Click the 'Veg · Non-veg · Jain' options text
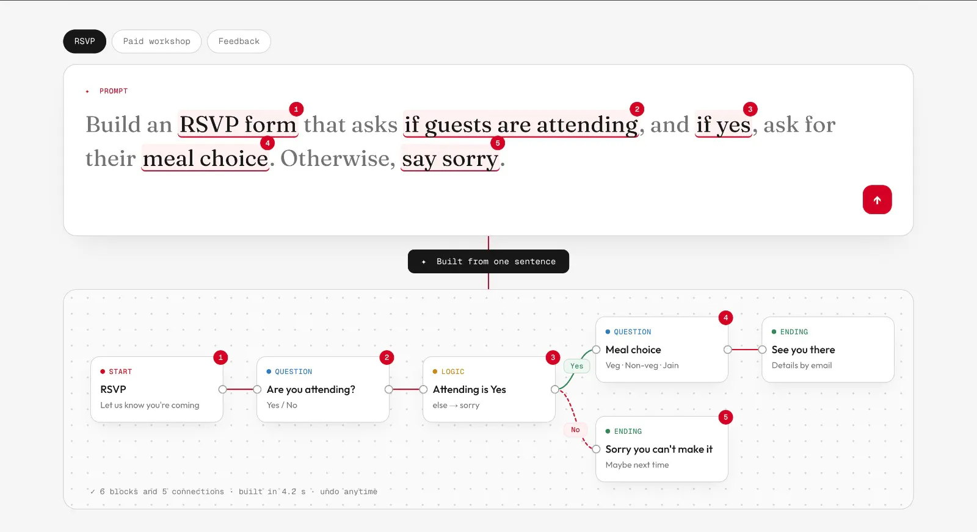The image size is (977, 532). pos(642,365)
